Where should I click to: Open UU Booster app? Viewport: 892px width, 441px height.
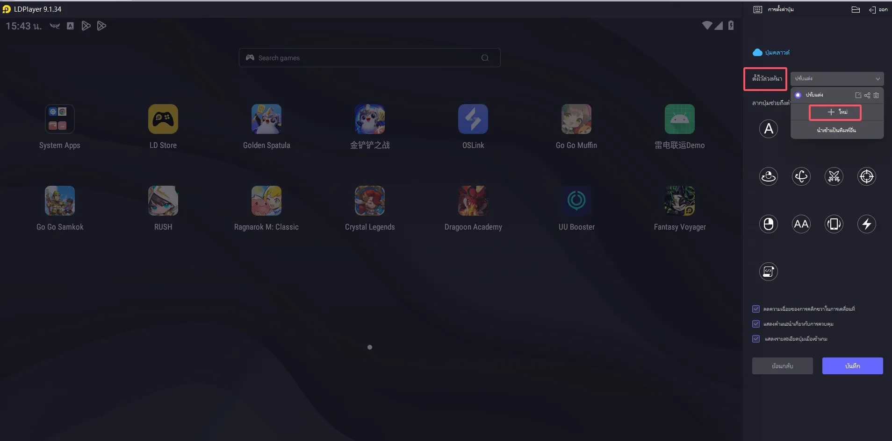pyautogui.click(x=576, y=201)
